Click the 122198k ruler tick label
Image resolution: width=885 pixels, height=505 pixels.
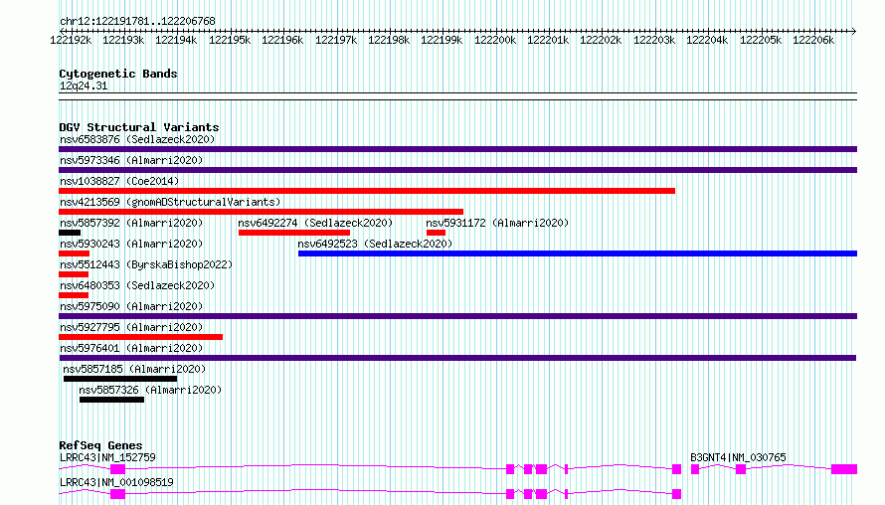click(389, 40)
